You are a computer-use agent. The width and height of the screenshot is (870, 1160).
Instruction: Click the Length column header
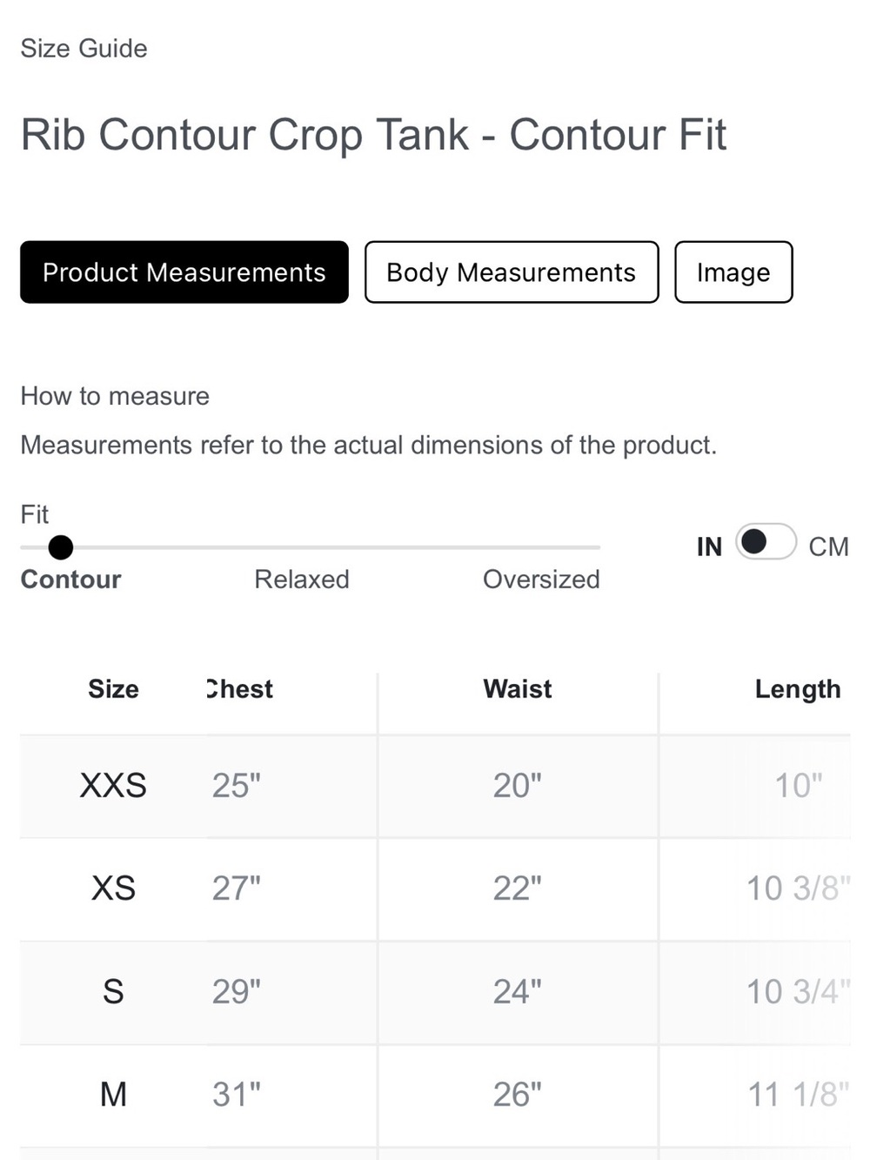pos(798,689)
